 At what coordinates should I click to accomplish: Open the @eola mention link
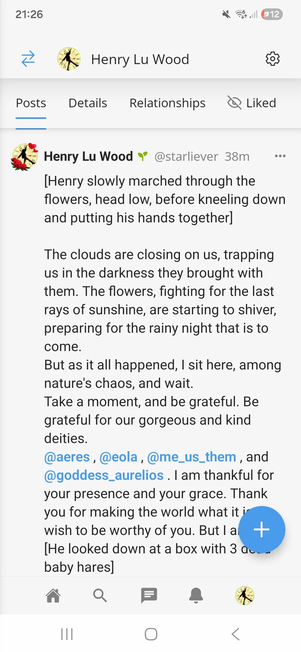coord(118,457)
